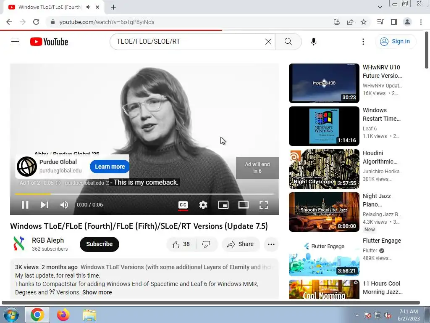Image resolution: width=430 pixels, height=323 pixels.
Task: Show hidden system tray icons
Action: (x=357, y=315)
